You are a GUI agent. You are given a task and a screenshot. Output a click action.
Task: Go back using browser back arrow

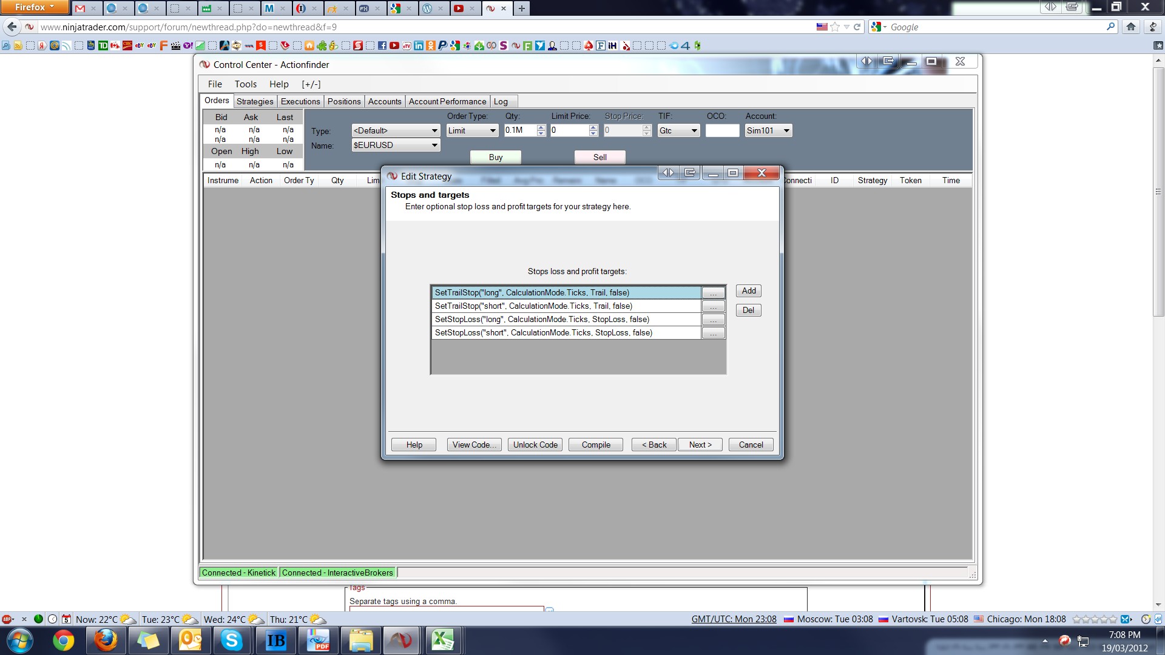coord(12,27)
